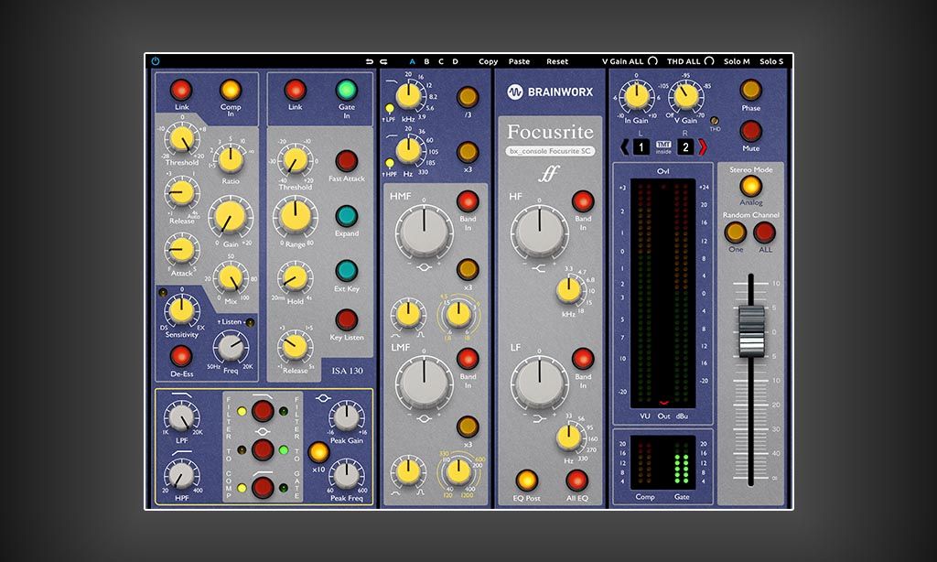Image resolution: width=937 pixels, height=562 pixels.
Task: Click the V Gain knob
Action: tap(685, 96)
